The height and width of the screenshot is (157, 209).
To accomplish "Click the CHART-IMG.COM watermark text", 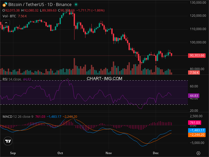I will tap(104, 78).
